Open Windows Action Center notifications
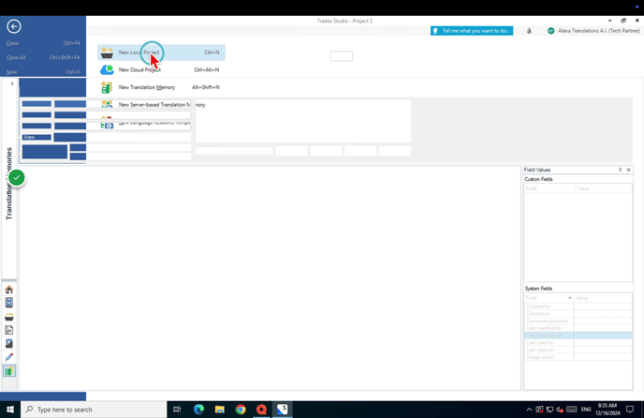The width and height of the screenshot is (644, 418). coord(630,410)
